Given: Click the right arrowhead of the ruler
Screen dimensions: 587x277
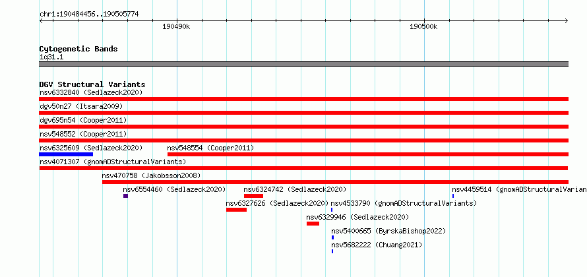Looking at the screenshot, I should (567, 20).
